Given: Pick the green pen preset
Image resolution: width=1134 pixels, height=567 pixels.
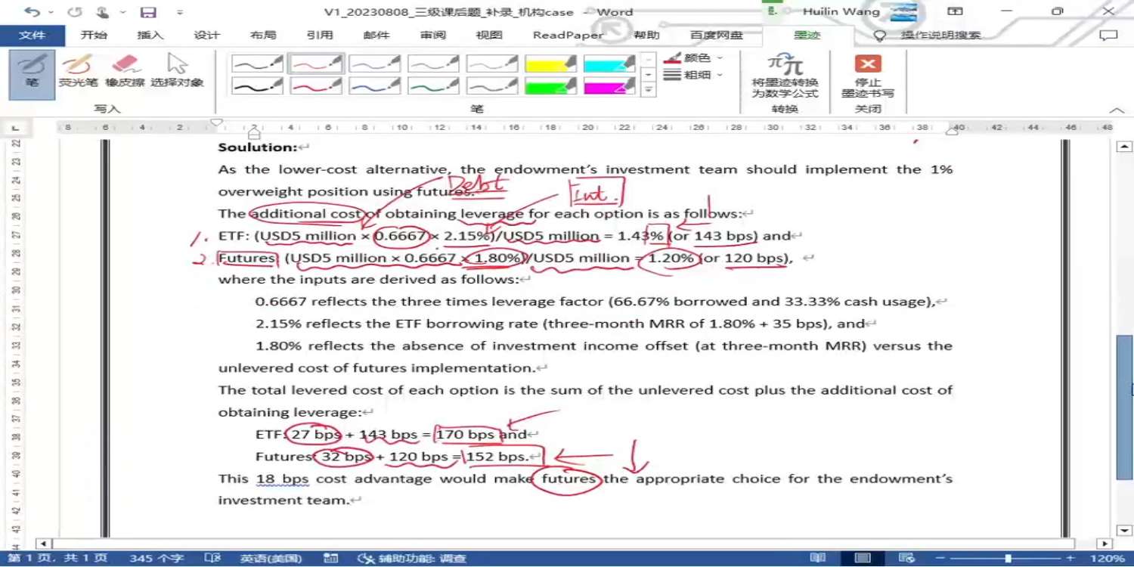Looking at the screenshot, I should pyautogui.click(x=434, y=85).
